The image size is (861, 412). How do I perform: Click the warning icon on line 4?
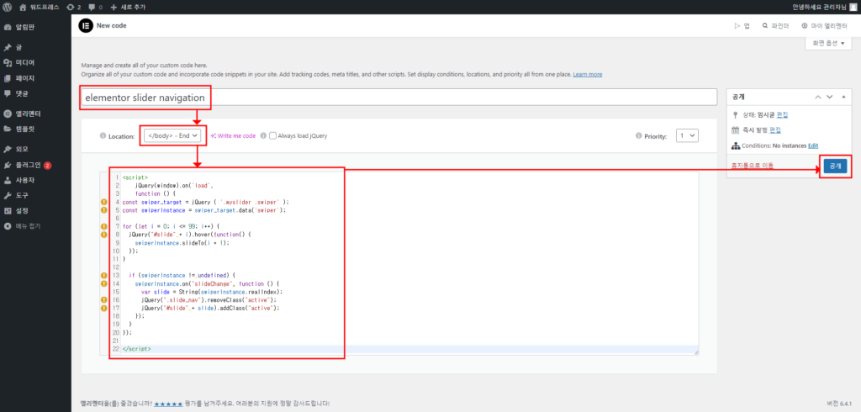pyautogui.click(x=103, y=202)
